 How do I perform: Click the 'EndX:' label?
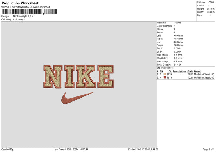(x=160, y=48)
